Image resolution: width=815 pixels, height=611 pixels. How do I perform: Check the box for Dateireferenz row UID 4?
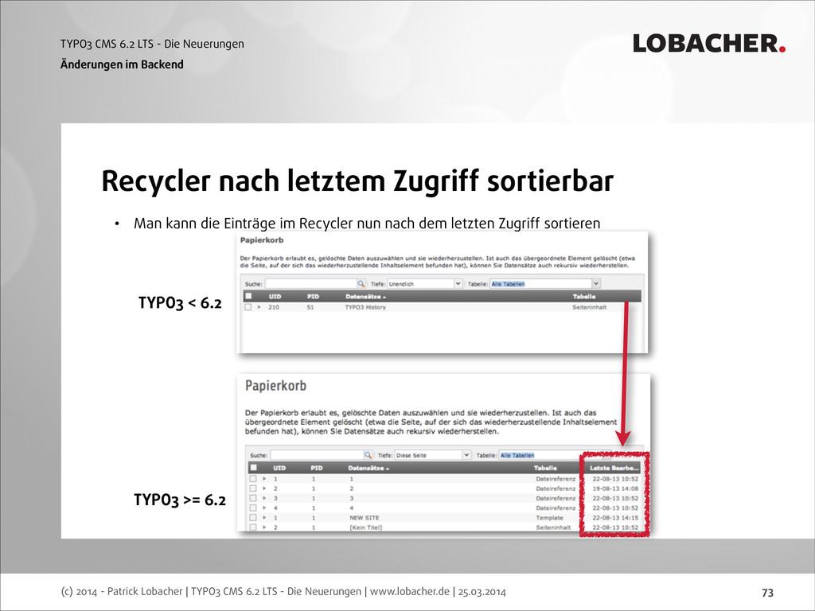(x=253, y=508)
